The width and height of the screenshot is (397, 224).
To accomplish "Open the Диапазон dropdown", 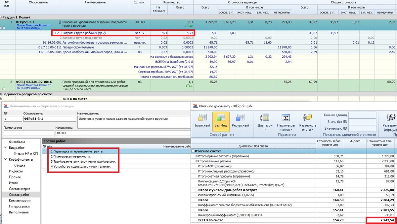I will click(265, 122).
